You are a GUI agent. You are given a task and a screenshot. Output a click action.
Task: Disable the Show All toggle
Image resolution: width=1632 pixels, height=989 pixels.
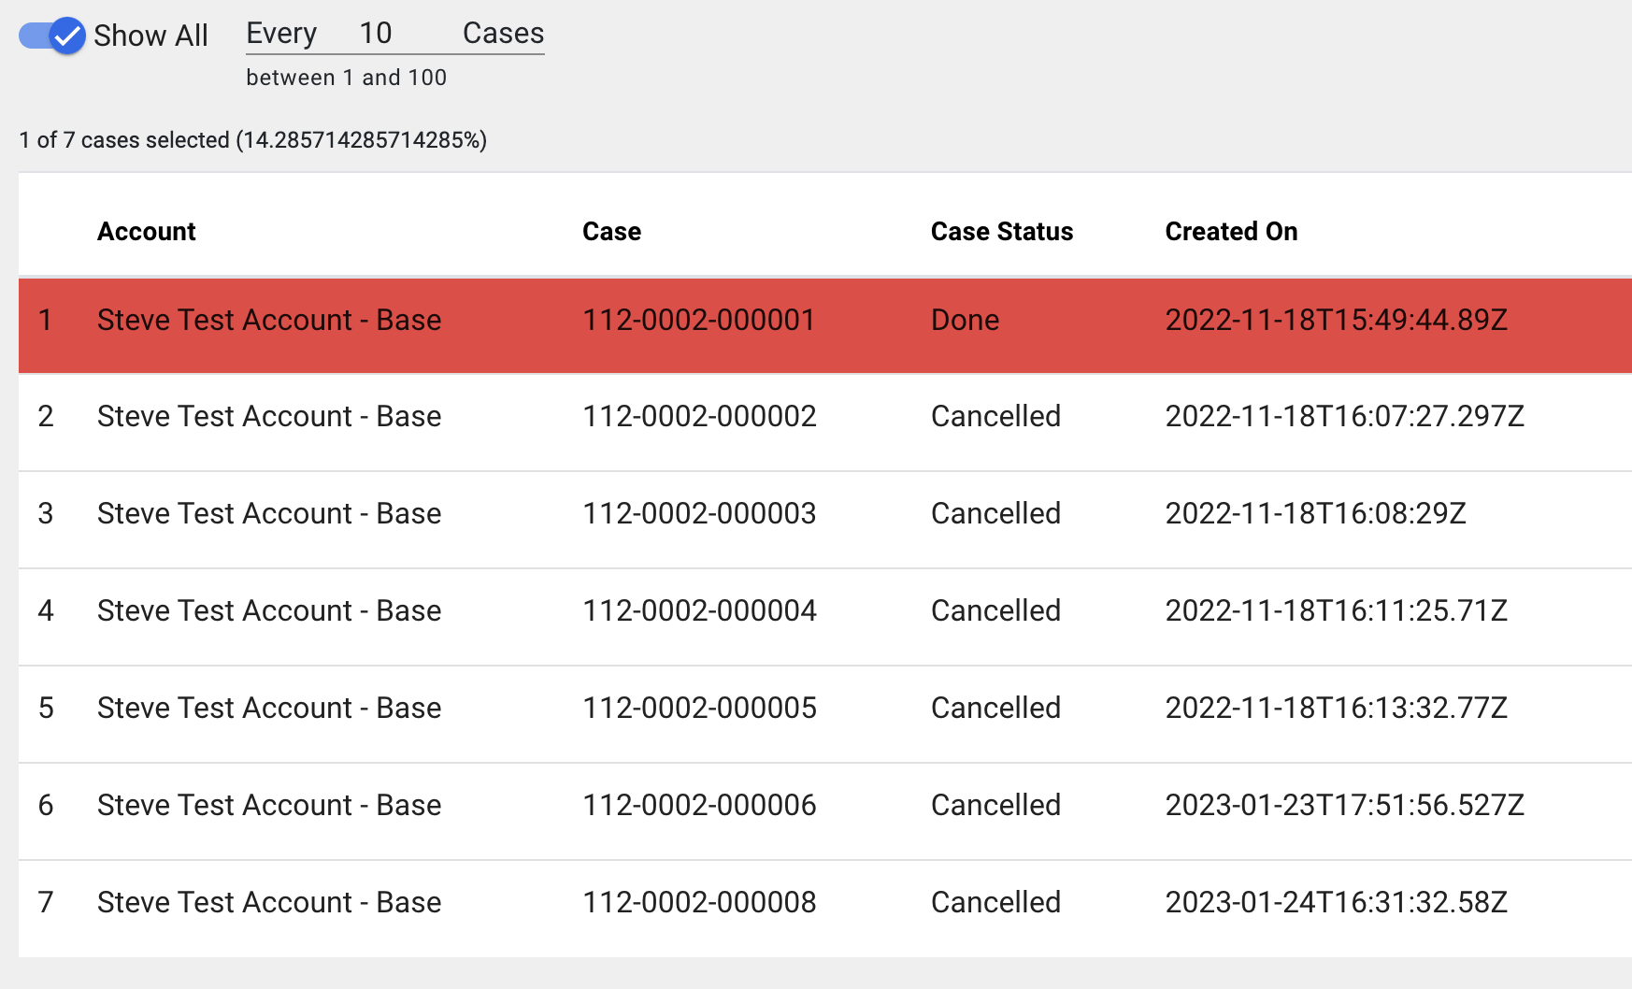click(53, 36)
